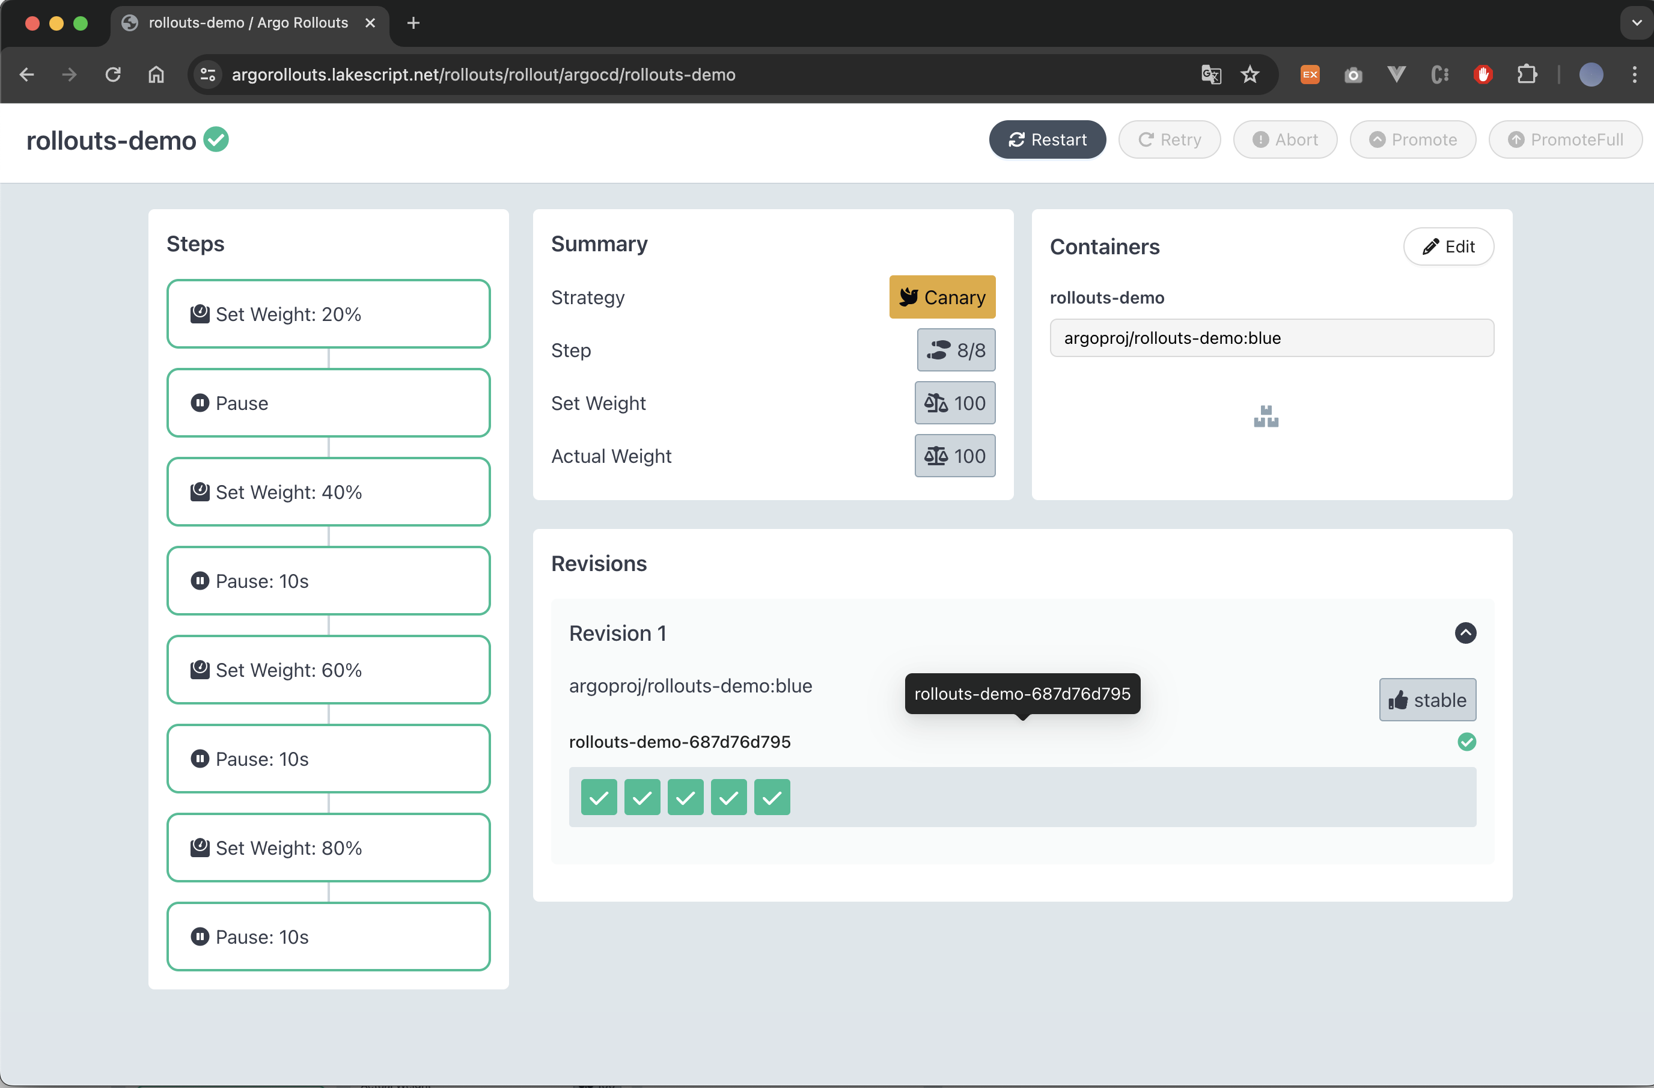Click the Edit containers button
1654x1088 pixels.
coord(1448,247)
